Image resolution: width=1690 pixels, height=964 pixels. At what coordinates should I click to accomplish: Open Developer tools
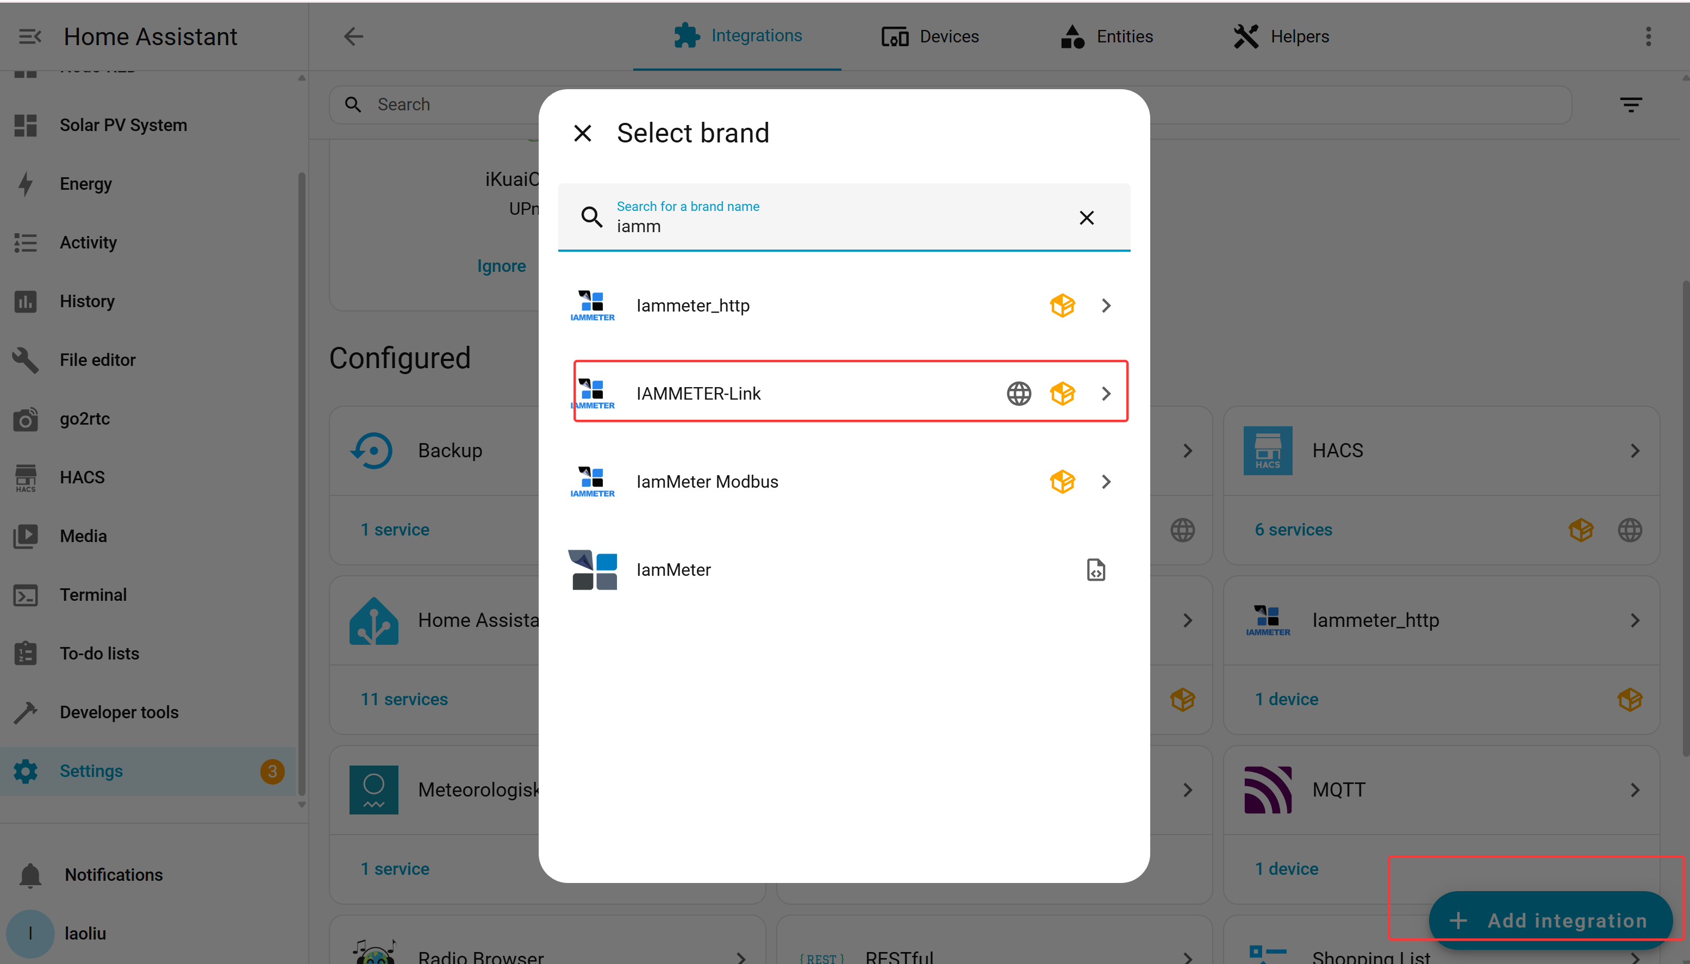pyautogui.click(x=147, y=712)
